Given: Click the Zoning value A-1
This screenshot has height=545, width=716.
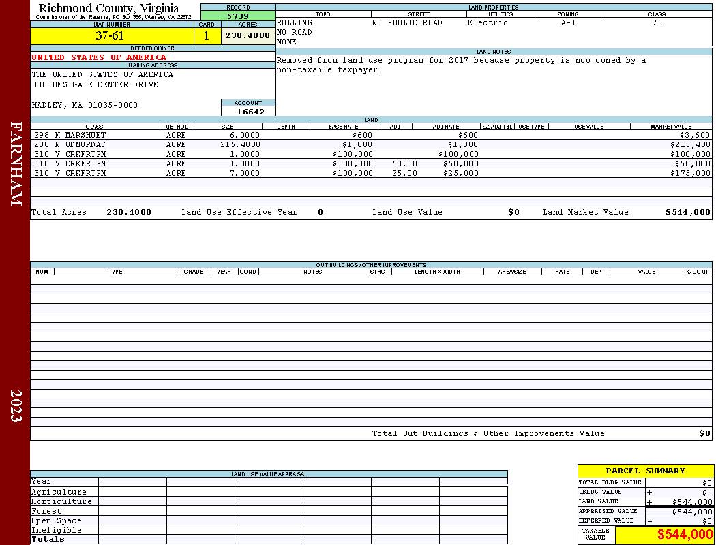Looking at the screenshot, I should pos(568,22).
